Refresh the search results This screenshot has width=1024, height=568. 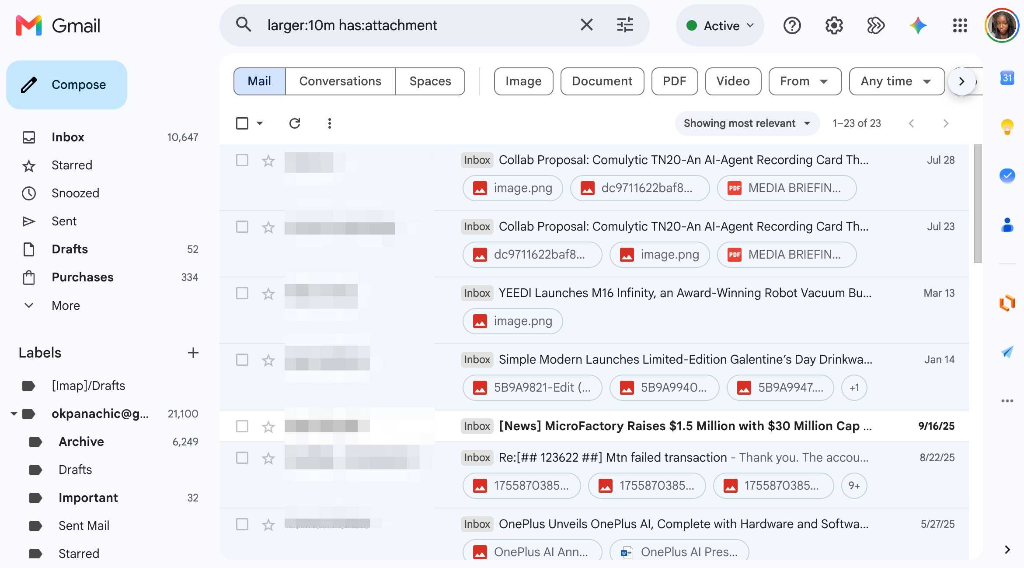pos(295,123)
